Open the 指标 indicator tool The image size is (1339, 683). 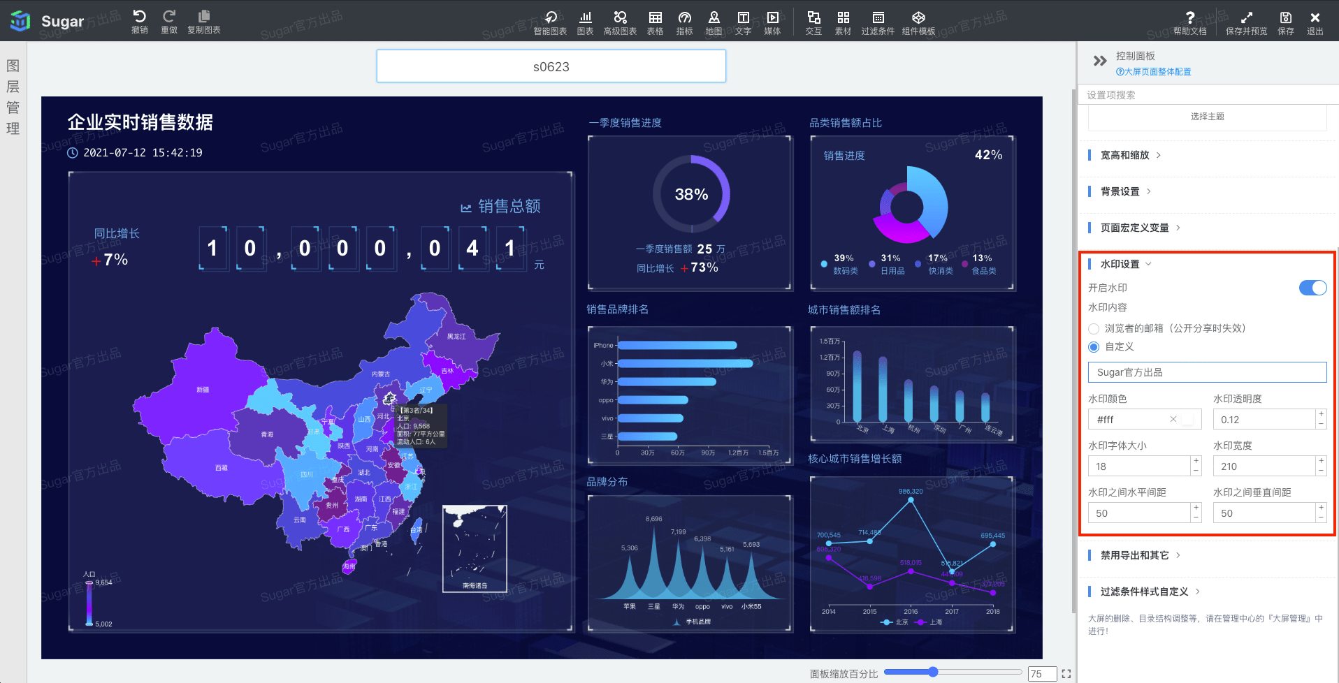(x=684, y=22)
